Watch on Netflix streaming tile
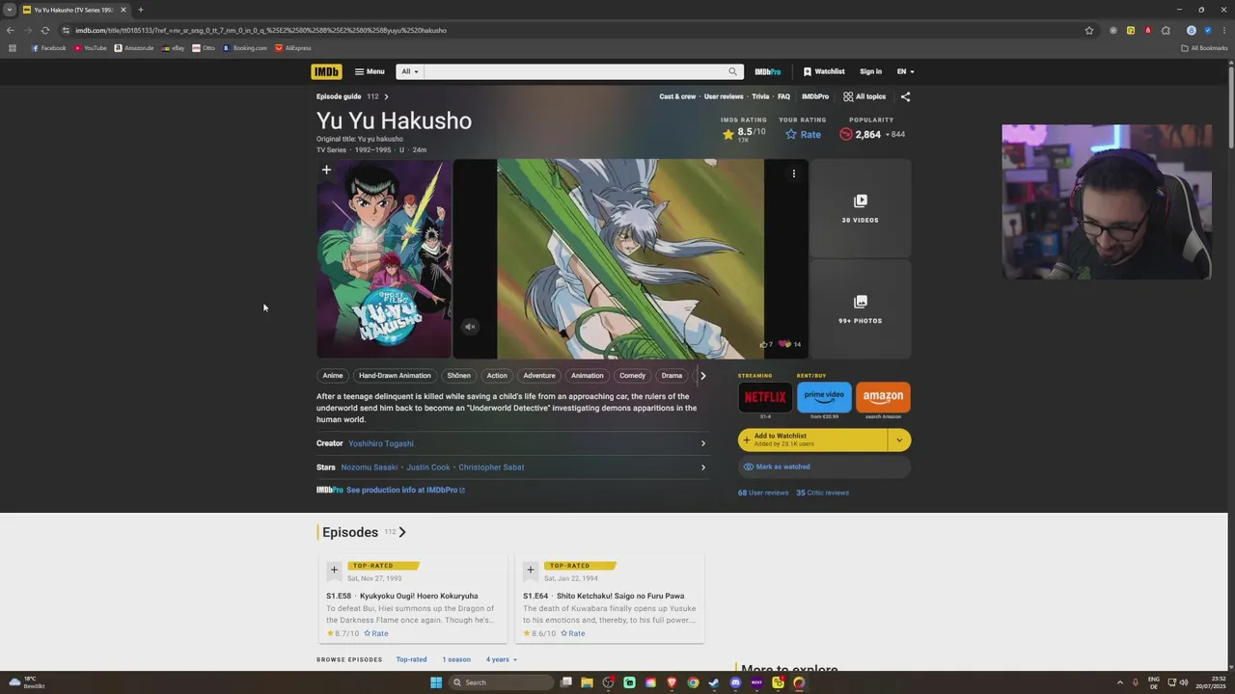Screen dimensions: 1235x694 [765, 397]
